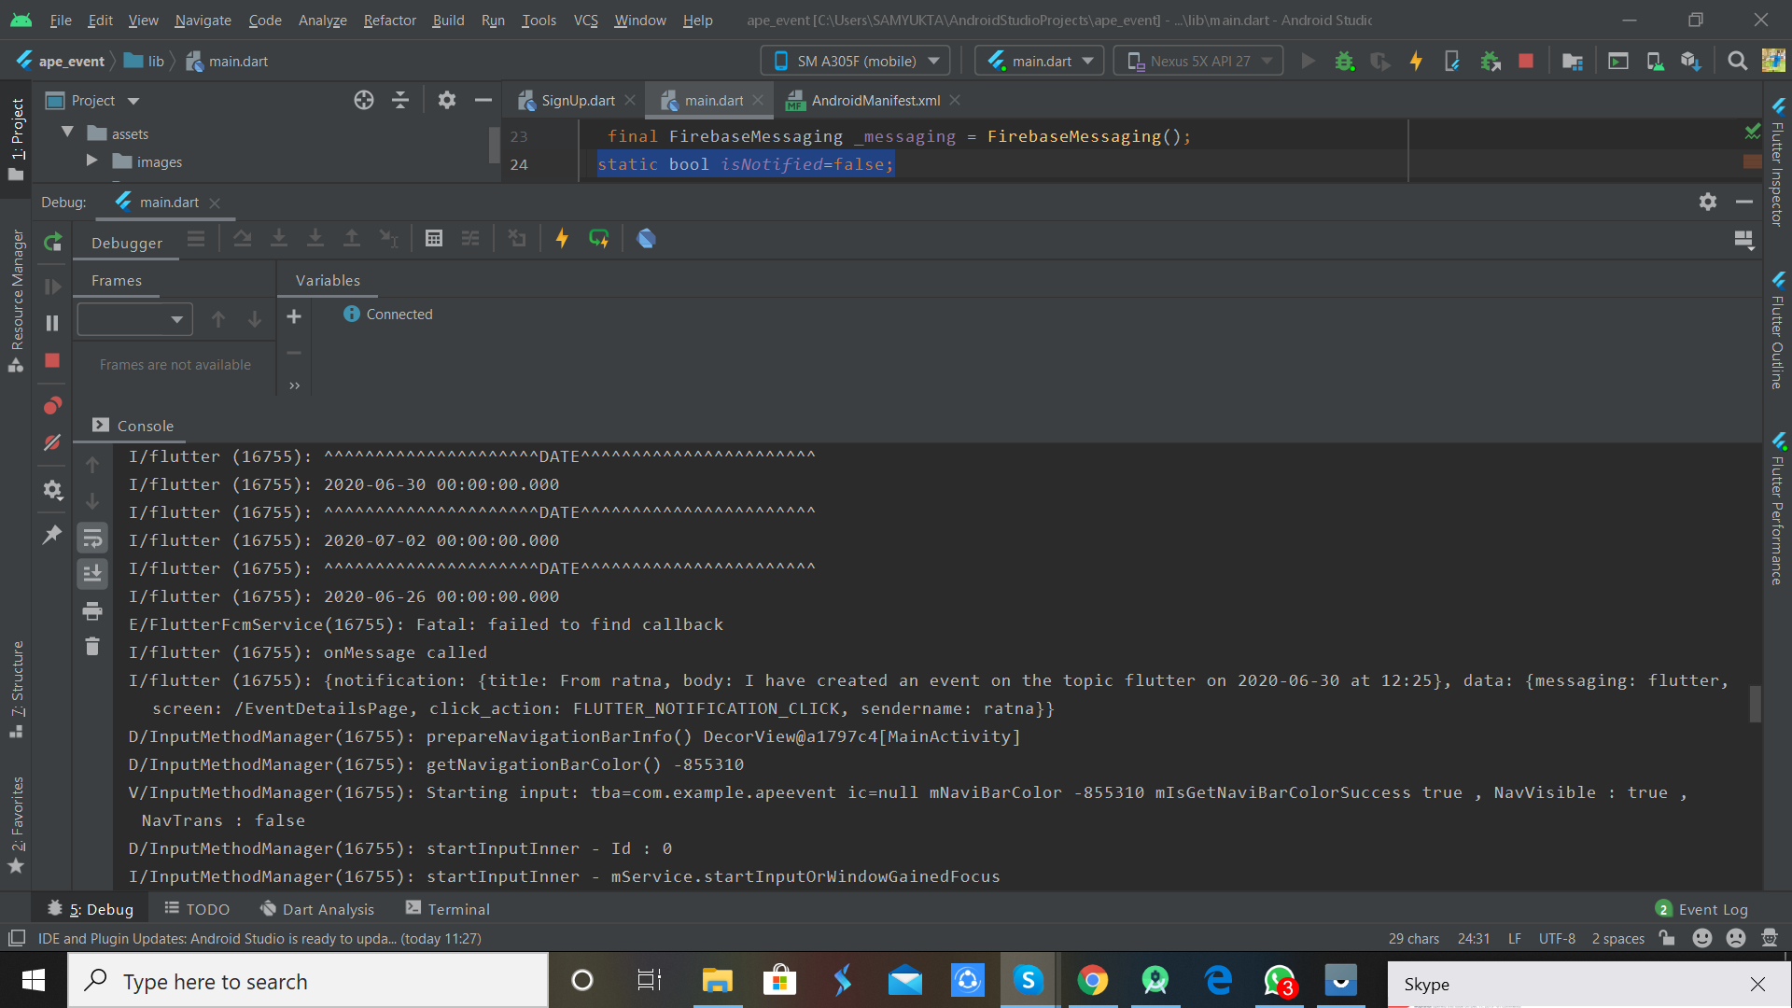This screenshot has width=1792, height=1008.
Task: Open the Flutter Inspector side panel
Action: (1778, 161)
